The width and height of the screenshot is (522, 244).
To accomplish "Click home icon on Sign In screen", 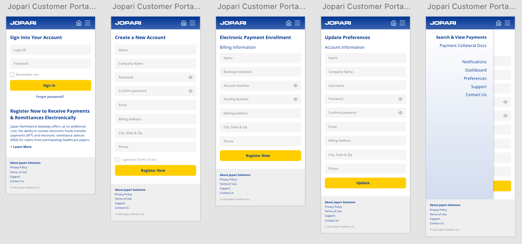I will point(79,23).
